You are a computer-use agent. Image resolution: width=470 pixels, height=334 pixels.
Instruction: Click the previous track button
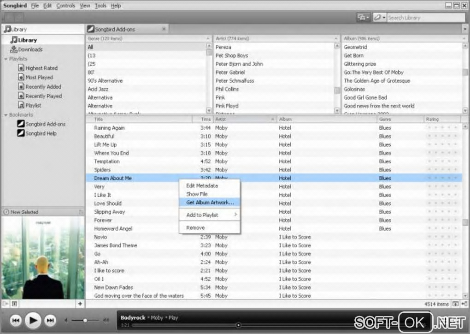pyautogui.click(x=16, y=321)
